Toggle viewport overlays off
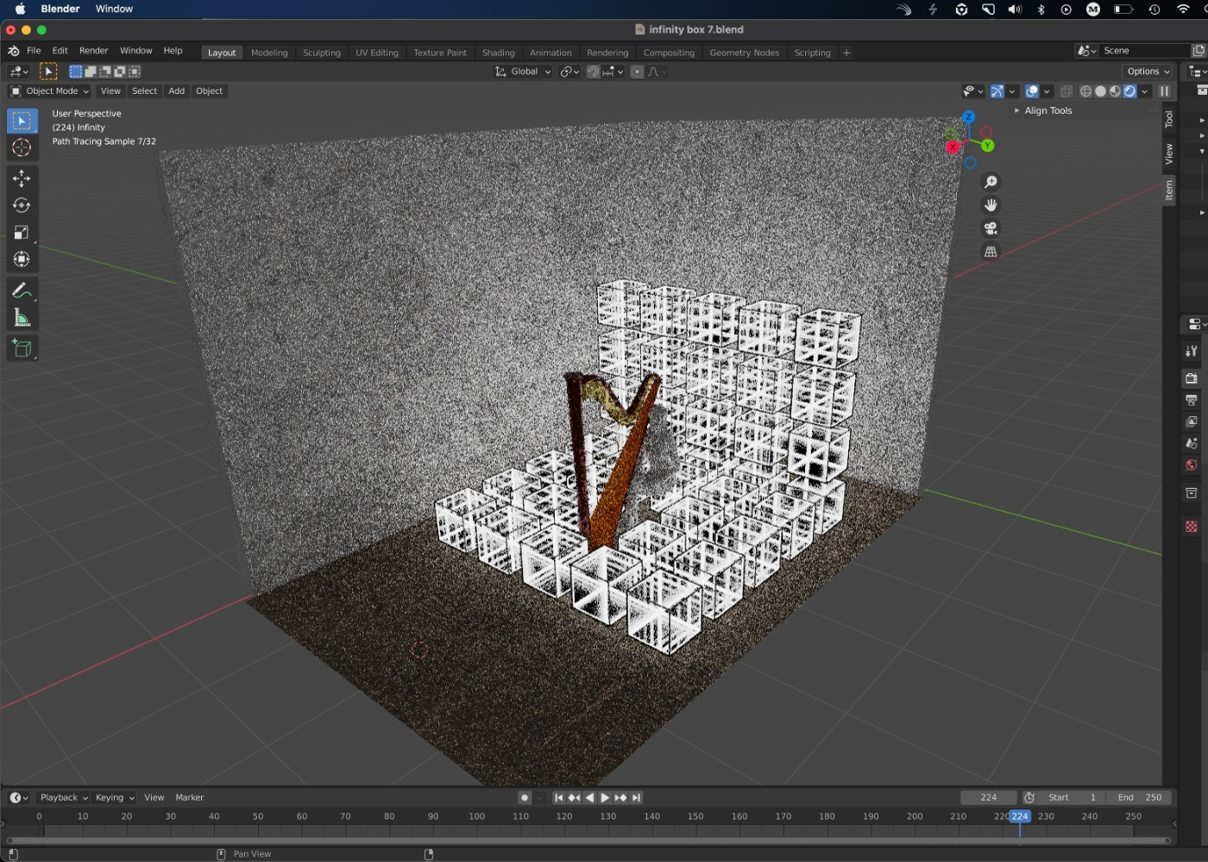Screen dimensions: 1208x862 (1032, 91)
